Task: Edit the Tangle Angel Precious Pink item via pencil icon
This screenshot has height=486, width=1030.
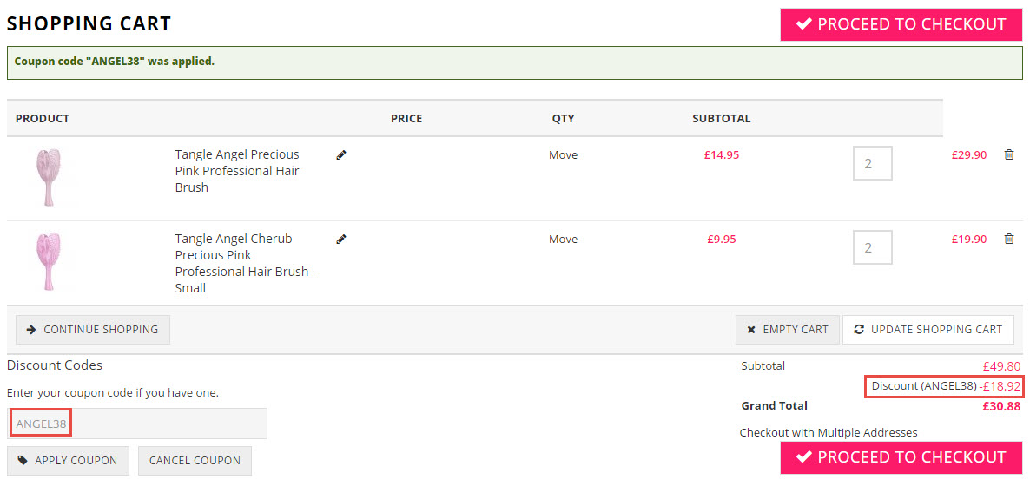Action: tap(341, 155)
